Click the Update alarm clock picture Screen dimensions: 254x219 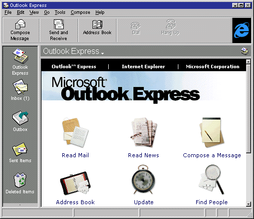[x=143, y=179]
